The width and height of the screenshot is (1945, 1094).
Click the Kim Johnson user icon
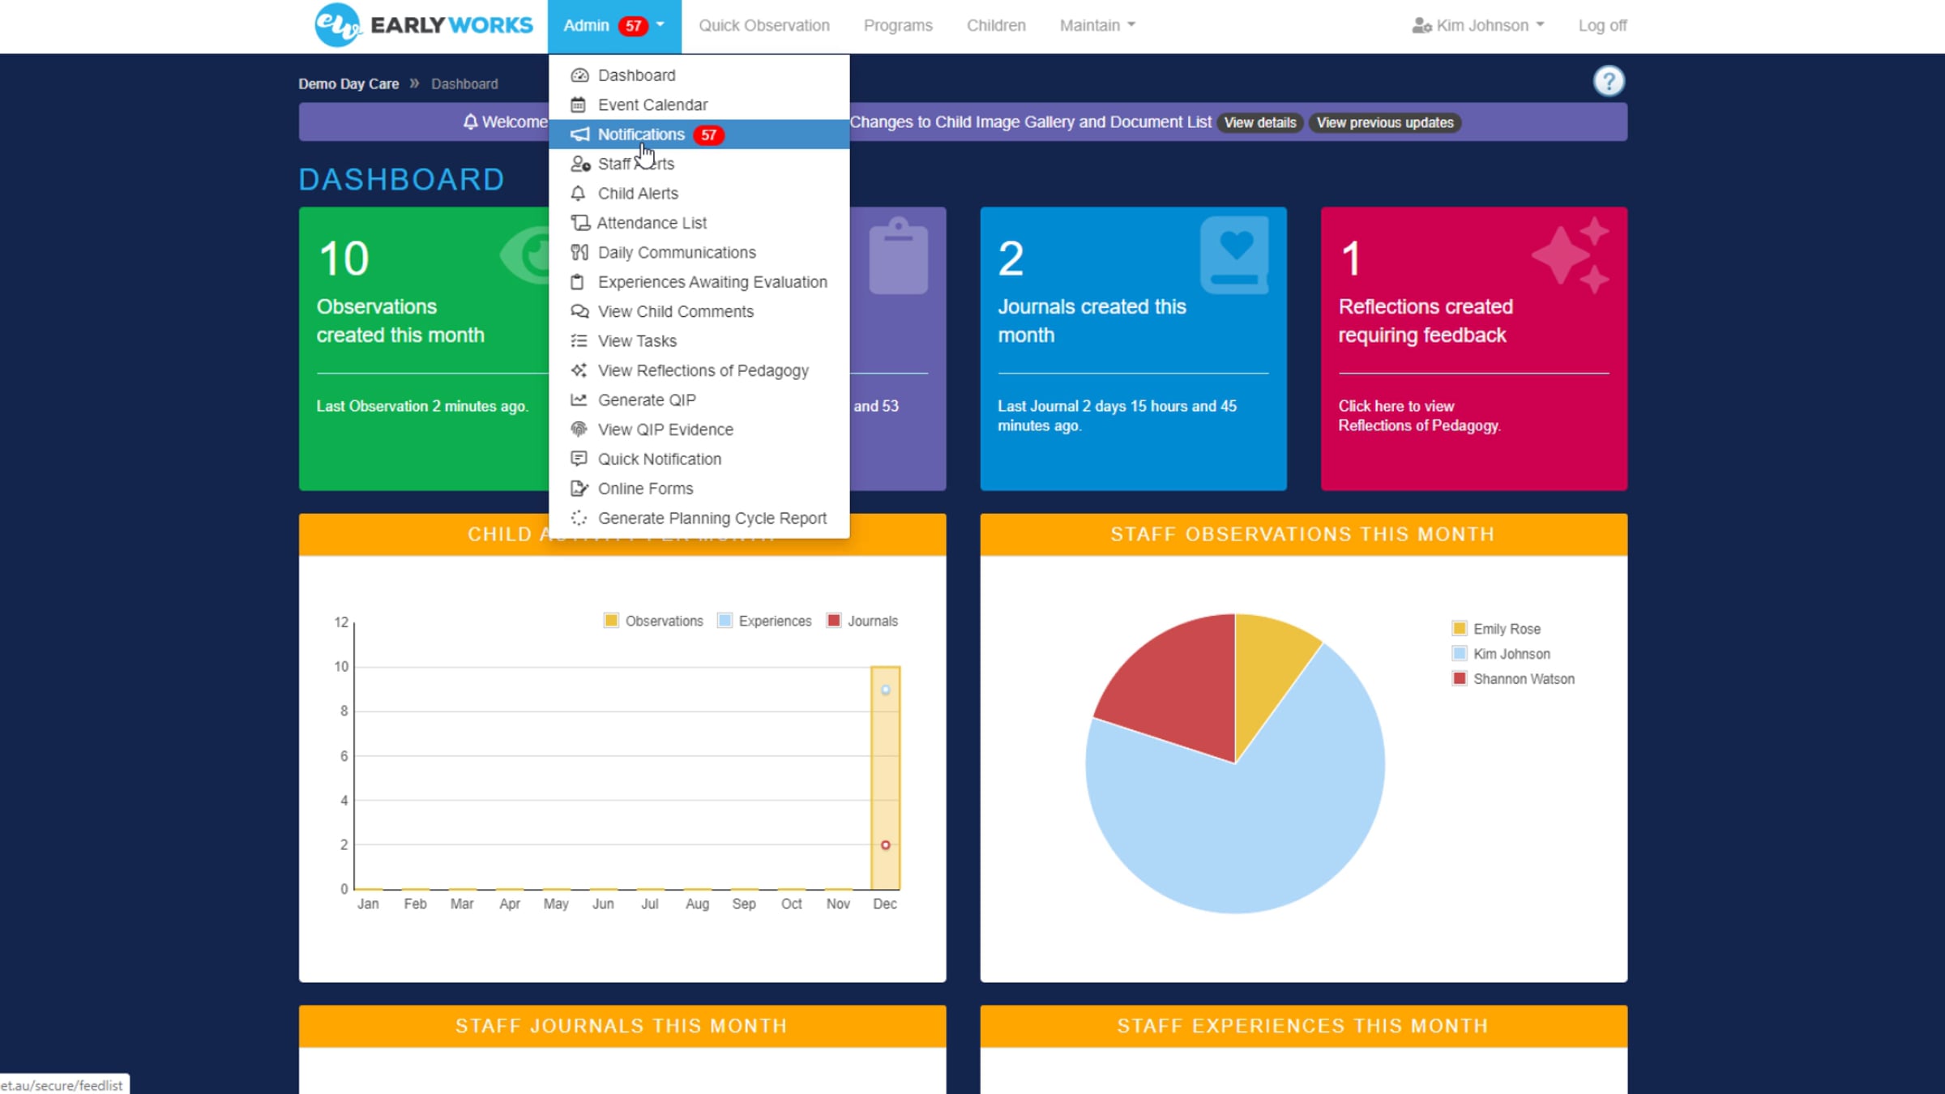1421,26
